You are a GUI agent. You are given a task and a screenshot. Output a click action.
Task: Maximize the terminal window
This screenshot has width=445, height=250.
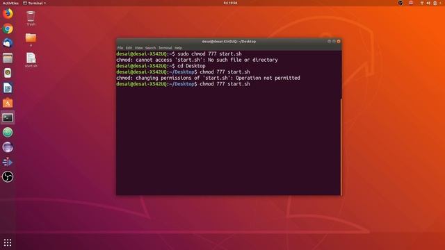[334, 42]
